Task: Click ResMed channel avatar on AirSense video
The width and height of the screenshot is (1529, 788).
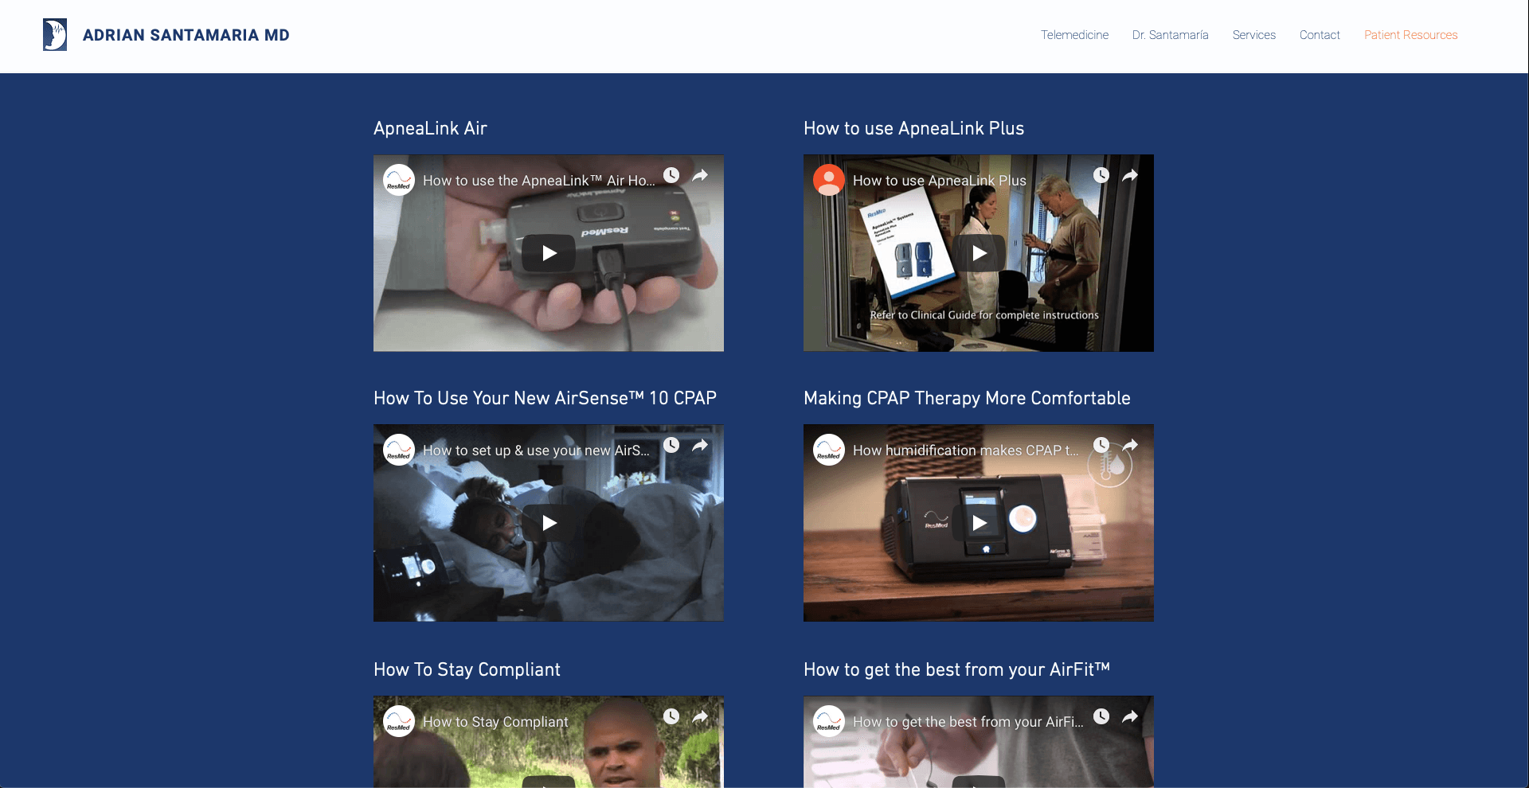Action: tap(399, 451)
